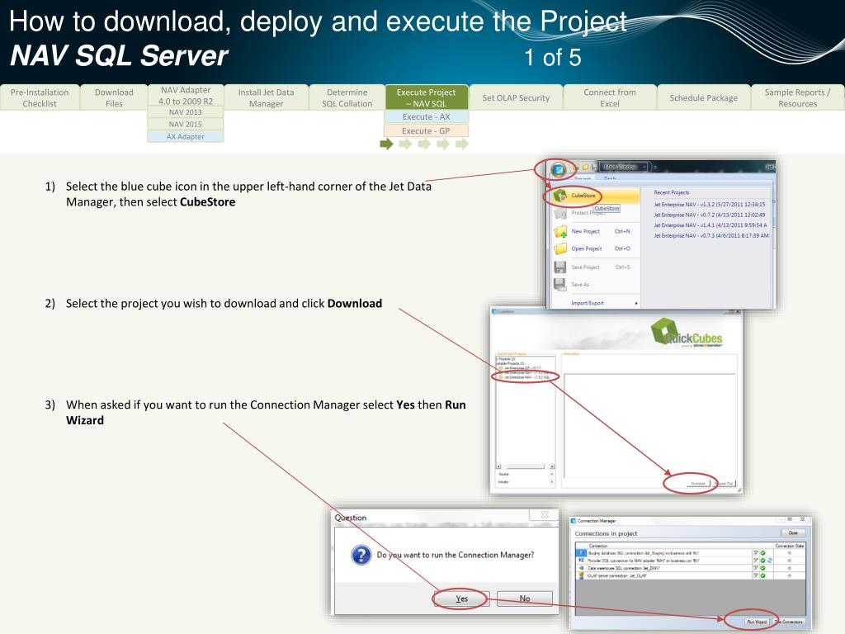Viewport: 845px width, 634px height.
Task: Click left scroll arrow of project list
Action: coord(498,467)
